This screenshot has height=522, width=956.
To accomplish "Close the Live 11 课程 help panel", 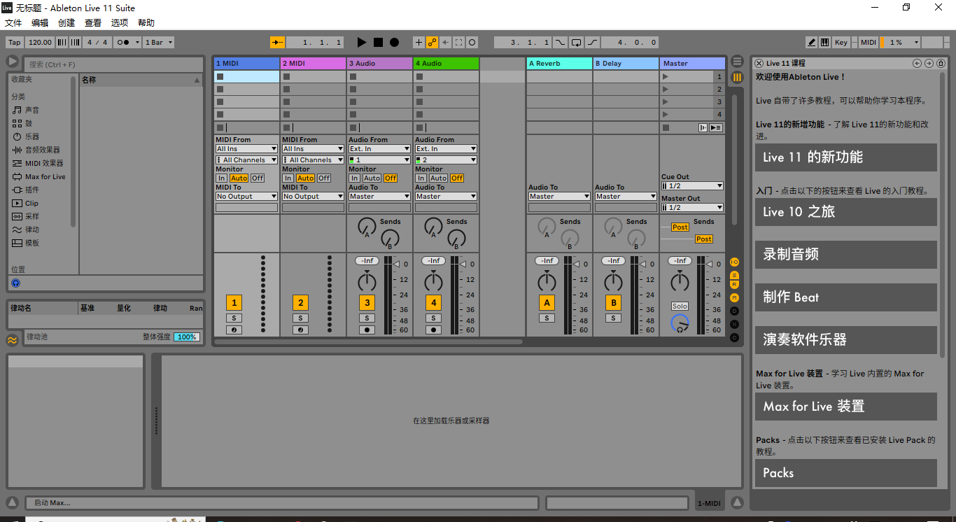I will click(759, 63).
